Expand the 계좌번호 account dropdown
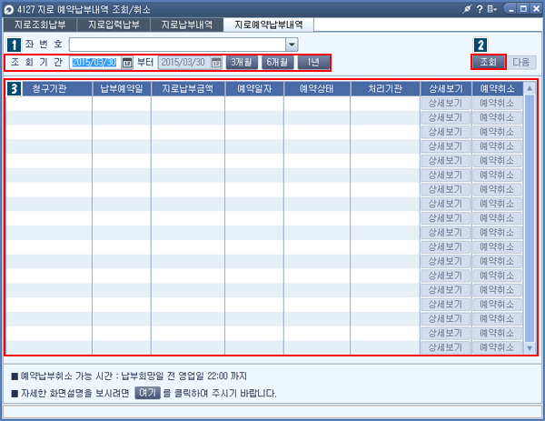This screenshot has height=421, width=545. [292, 45]
